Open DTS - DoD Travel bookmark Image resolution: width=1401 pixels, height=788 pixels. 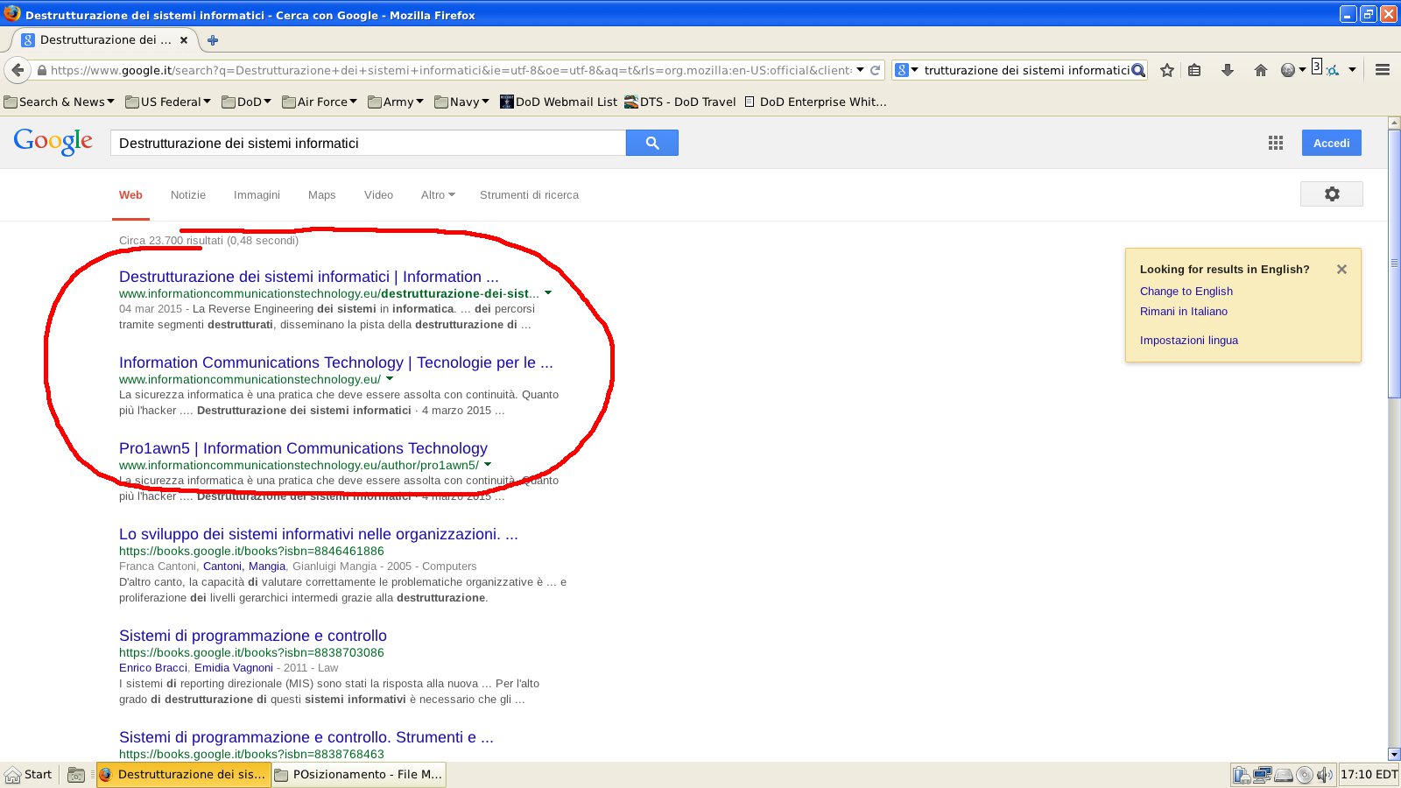[x=680, y=102]
